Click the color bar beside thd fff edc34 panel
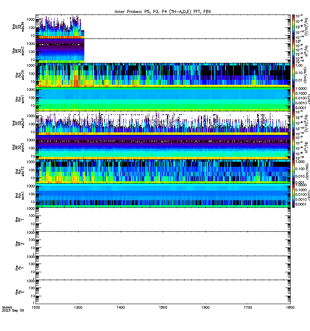The width and height of the screenshot is (310, 331). (293, 123)
